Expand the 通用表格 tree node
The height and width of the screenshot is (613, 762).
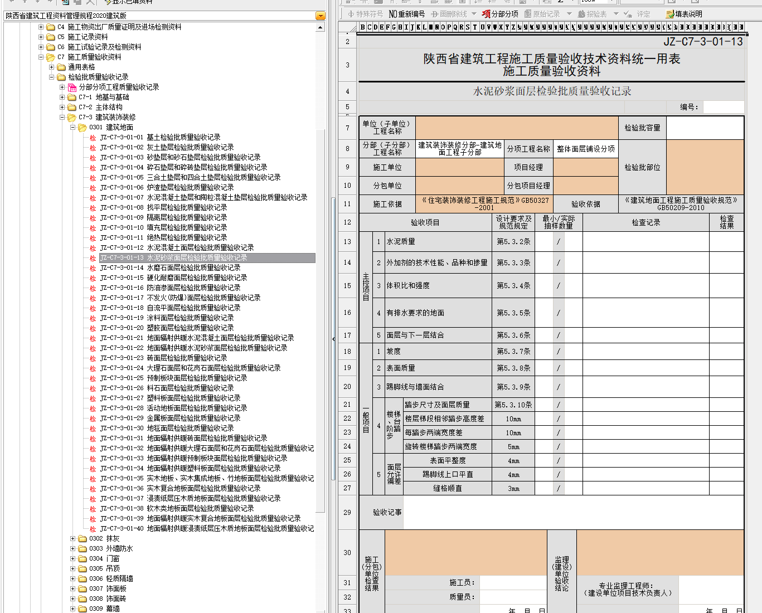[x=51, y=67]
